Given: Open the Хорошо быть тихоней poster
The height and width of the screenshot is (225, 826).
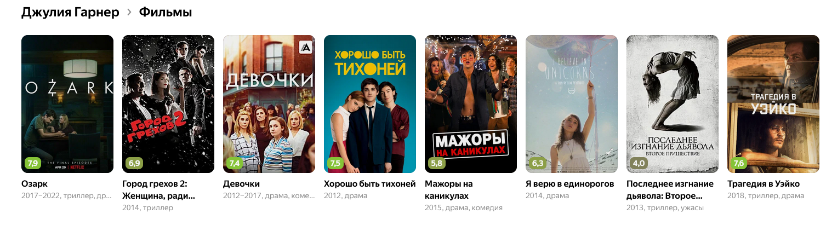Looking at the screenshot, I should [x=370, y=104].
